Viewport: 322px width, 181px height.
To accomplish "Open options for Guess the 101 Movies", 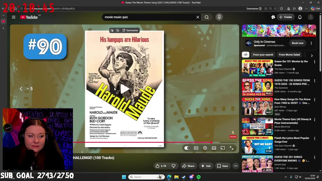I will pyautogui.click(x=314, y=62).
